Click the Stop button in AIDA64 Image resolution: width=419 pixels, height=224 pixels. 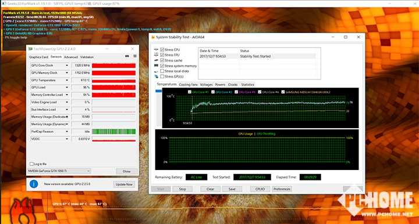(x=183, y=189)
